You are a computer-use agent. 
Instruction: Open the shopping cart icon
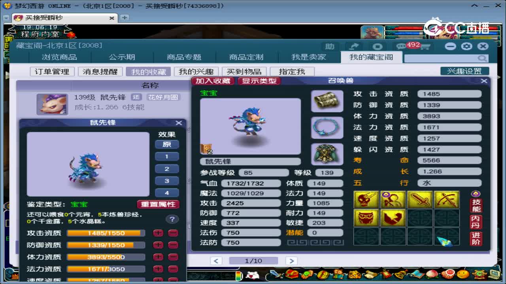[425, 47]
